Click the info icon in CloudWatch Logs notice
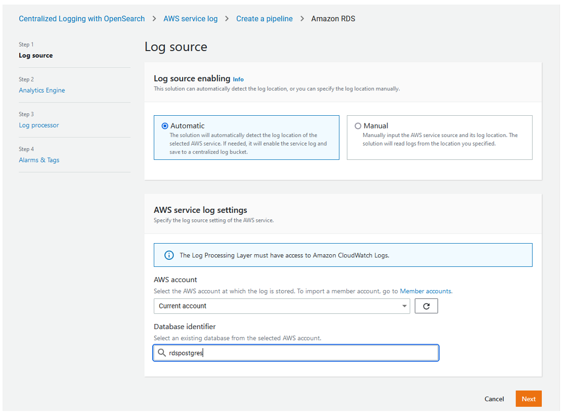Screen dimensions: 563x415 tap(169, 255)
